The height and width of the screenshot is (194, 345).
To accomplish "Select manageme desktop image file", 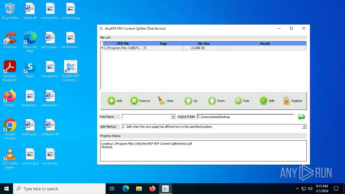I will (x=50, y=70).
